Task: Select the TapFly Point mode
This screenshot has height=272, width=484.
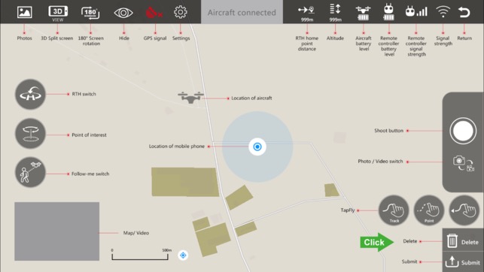Action: click(x=429, y=210)
